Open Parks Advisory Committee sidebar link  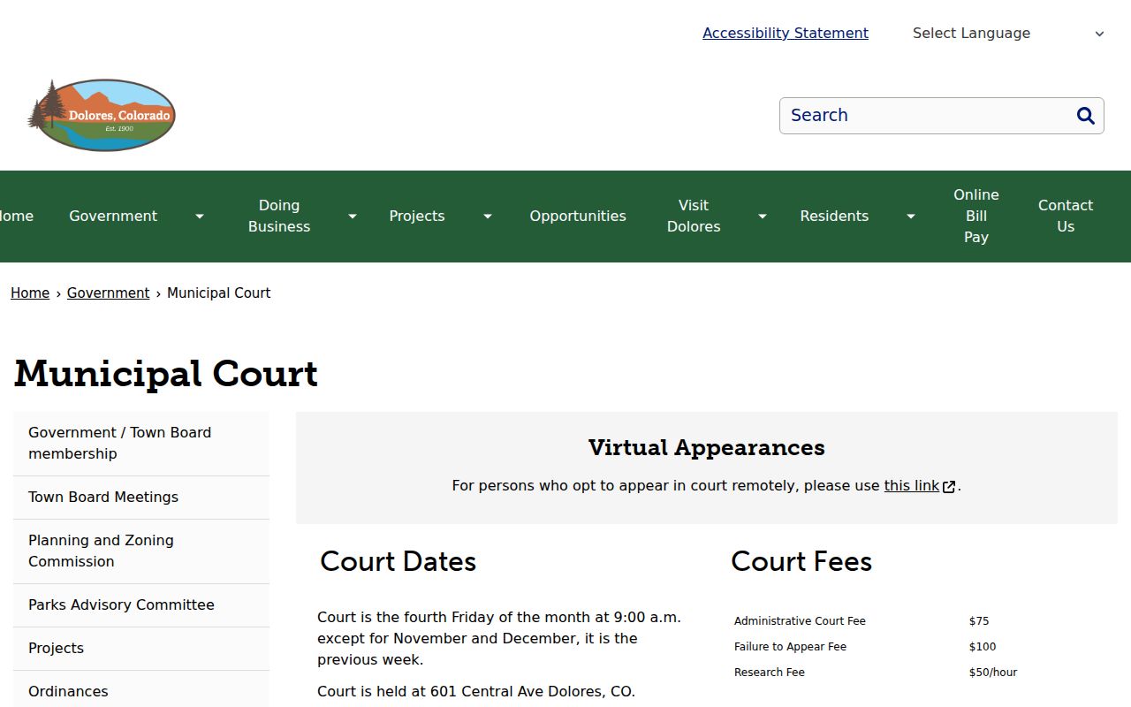[x=141, y=605]
